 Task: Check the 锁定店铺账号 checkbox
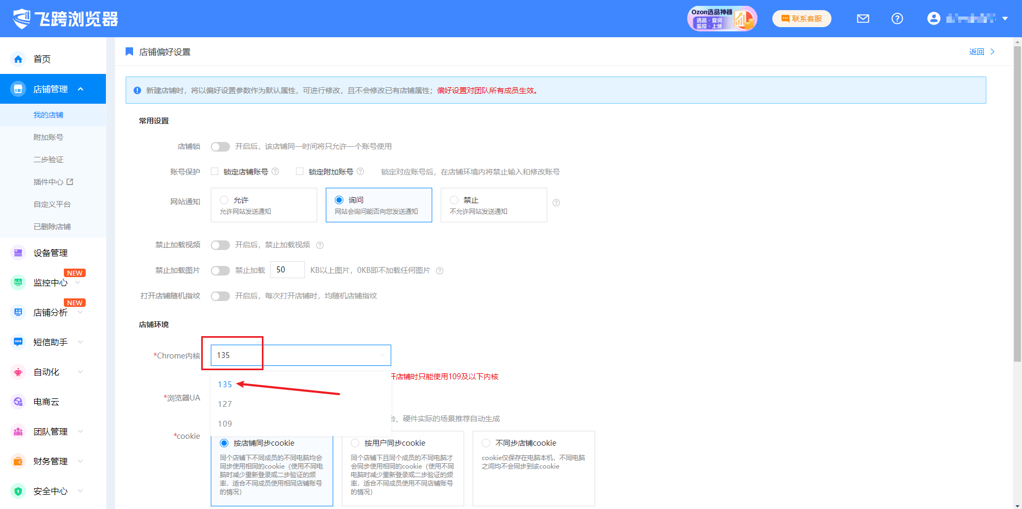[x=215, y=171]
